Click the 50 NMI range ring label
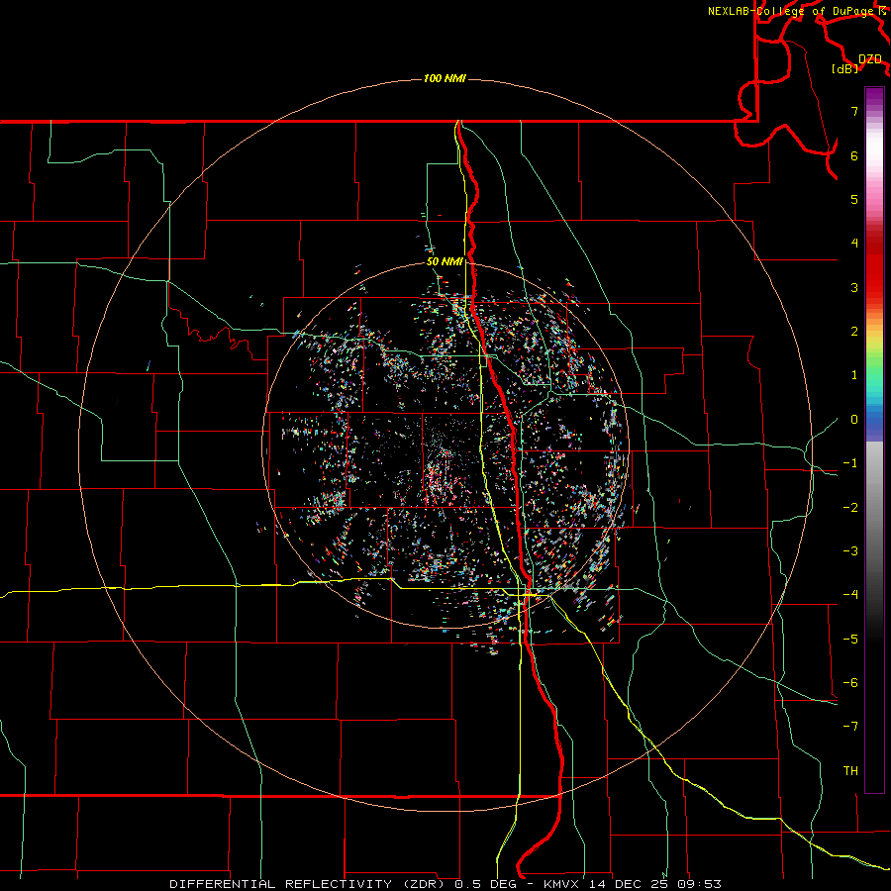This screenshot has height=891, width=891. click(x=445, y=261)
